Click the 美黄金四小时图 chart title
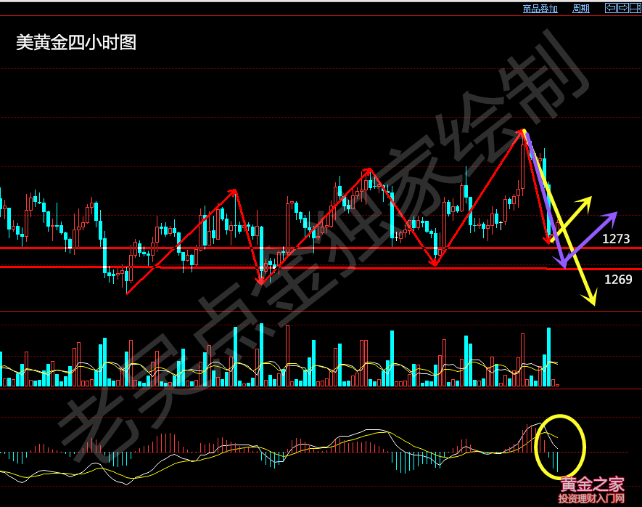642x507 pixels. (x=76, y=43)
